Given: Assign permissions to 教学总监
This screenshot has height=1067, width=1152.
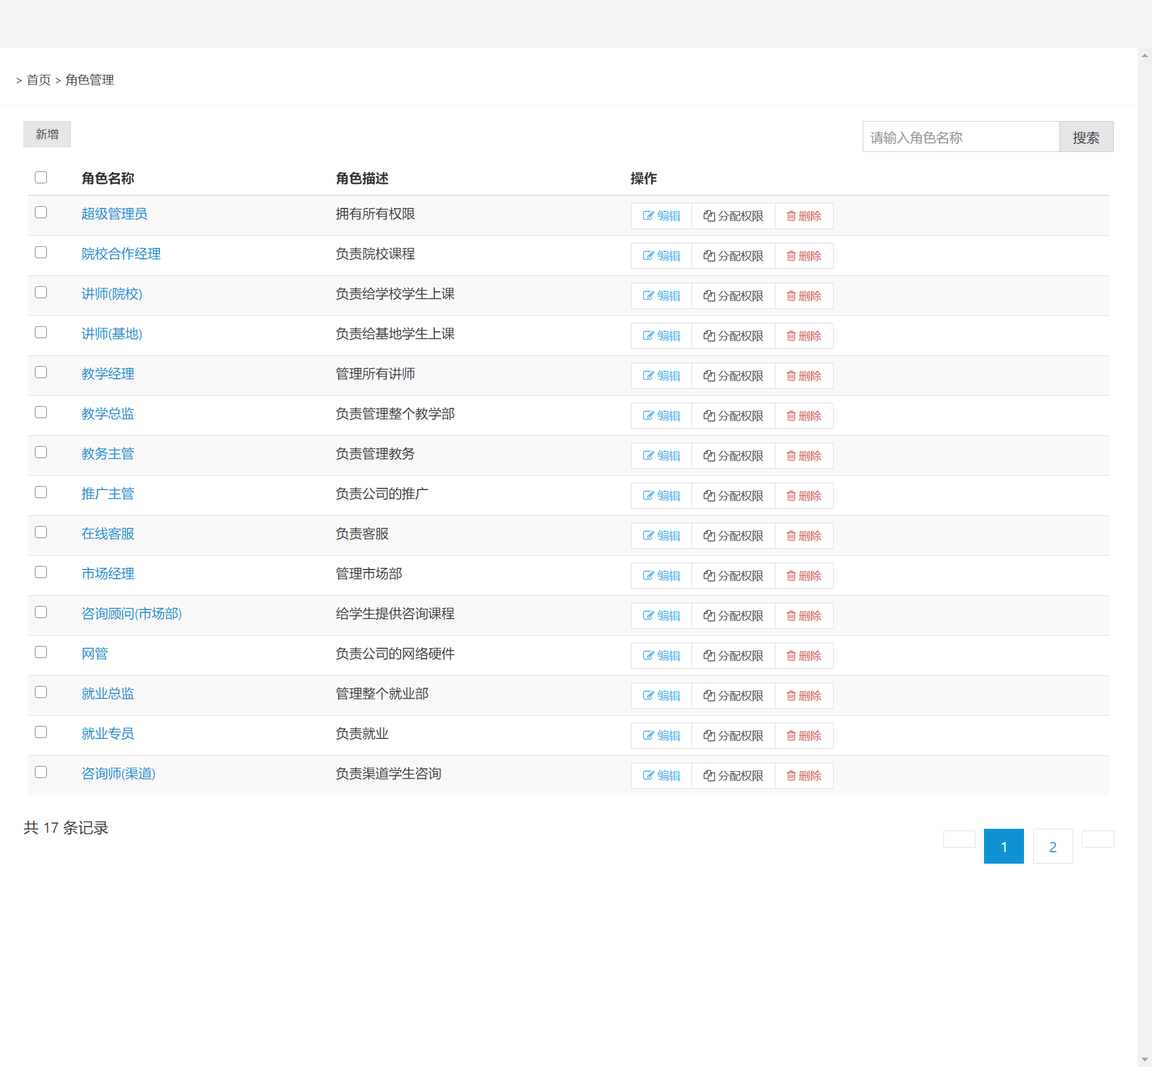Looking at the screenshot, I should [x=733, y=416].
